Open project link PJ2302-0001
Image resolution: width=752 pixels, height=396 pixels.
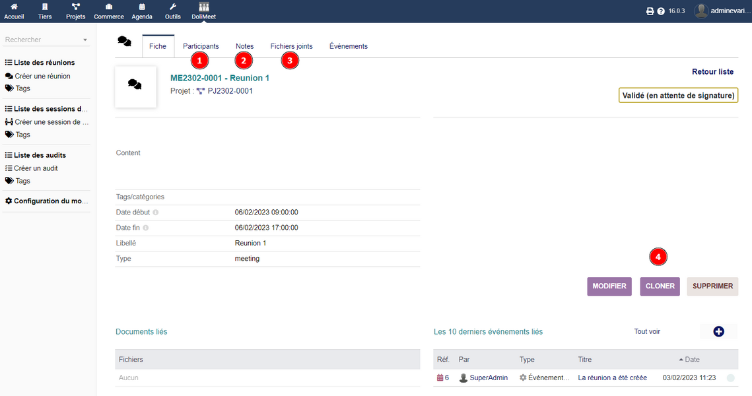pos(230,91)
